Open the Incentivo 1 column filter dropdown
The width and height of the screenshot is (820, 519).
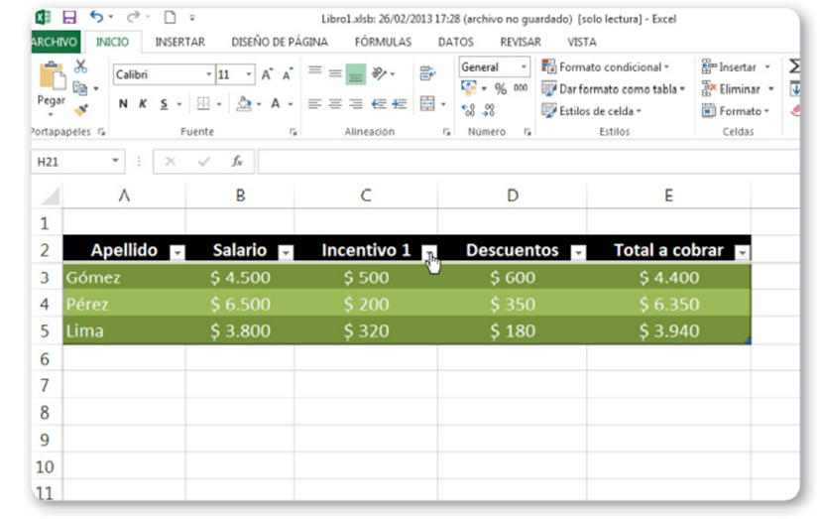click(x=428, y=252)
